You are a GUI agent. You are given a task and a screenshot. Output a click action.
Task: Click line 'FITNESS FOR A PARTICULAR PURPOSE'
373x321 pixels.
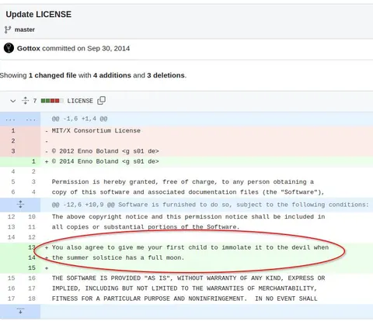tap(184, 299)
